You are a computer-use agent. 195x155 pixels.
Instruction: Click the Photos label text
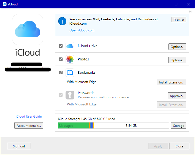(83, 59)
